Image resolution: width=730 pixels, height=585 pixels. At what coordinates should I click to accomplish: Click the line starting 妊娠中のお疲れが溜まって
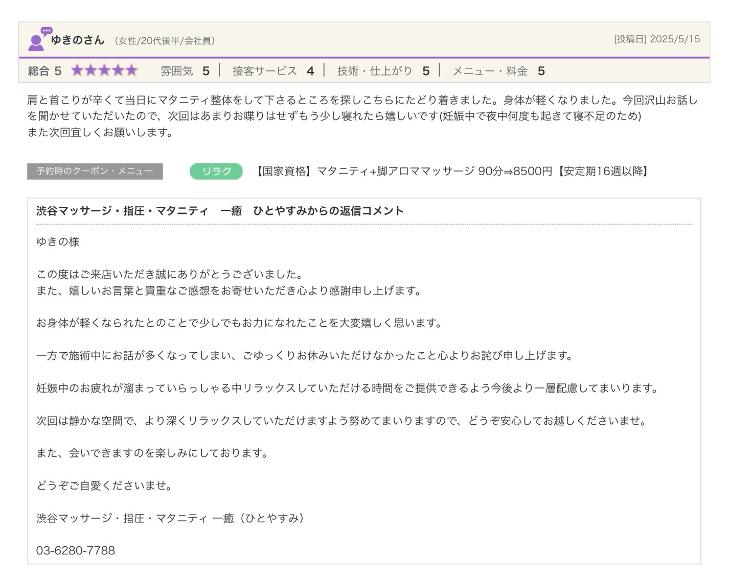[x=348, y=388]
